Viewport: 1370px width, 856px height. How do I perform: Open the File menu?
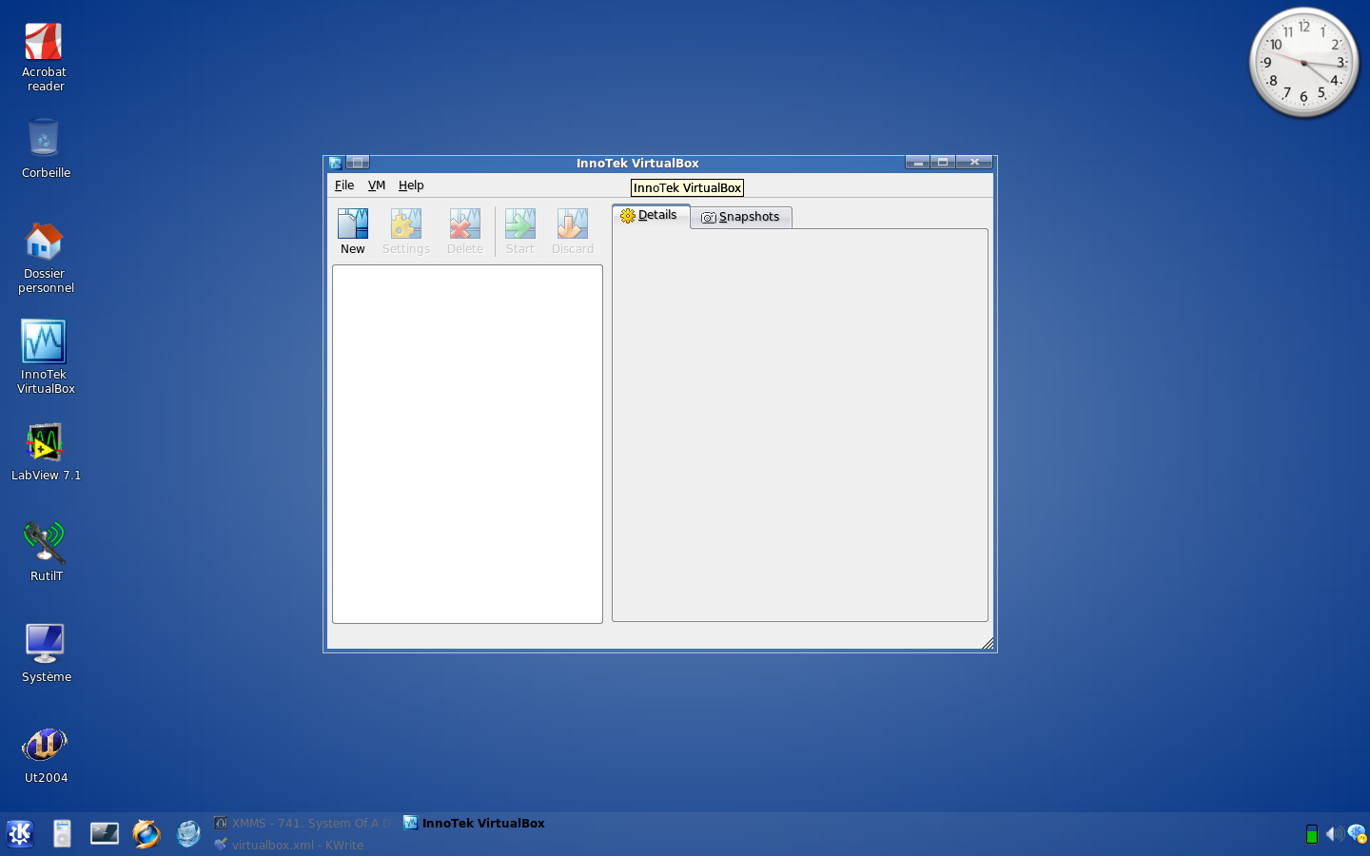344,185
